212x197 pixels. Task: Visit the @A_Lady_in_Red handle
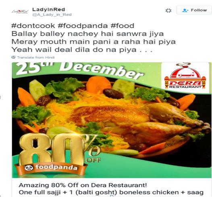pyautogui.click(x=52, y=15)
